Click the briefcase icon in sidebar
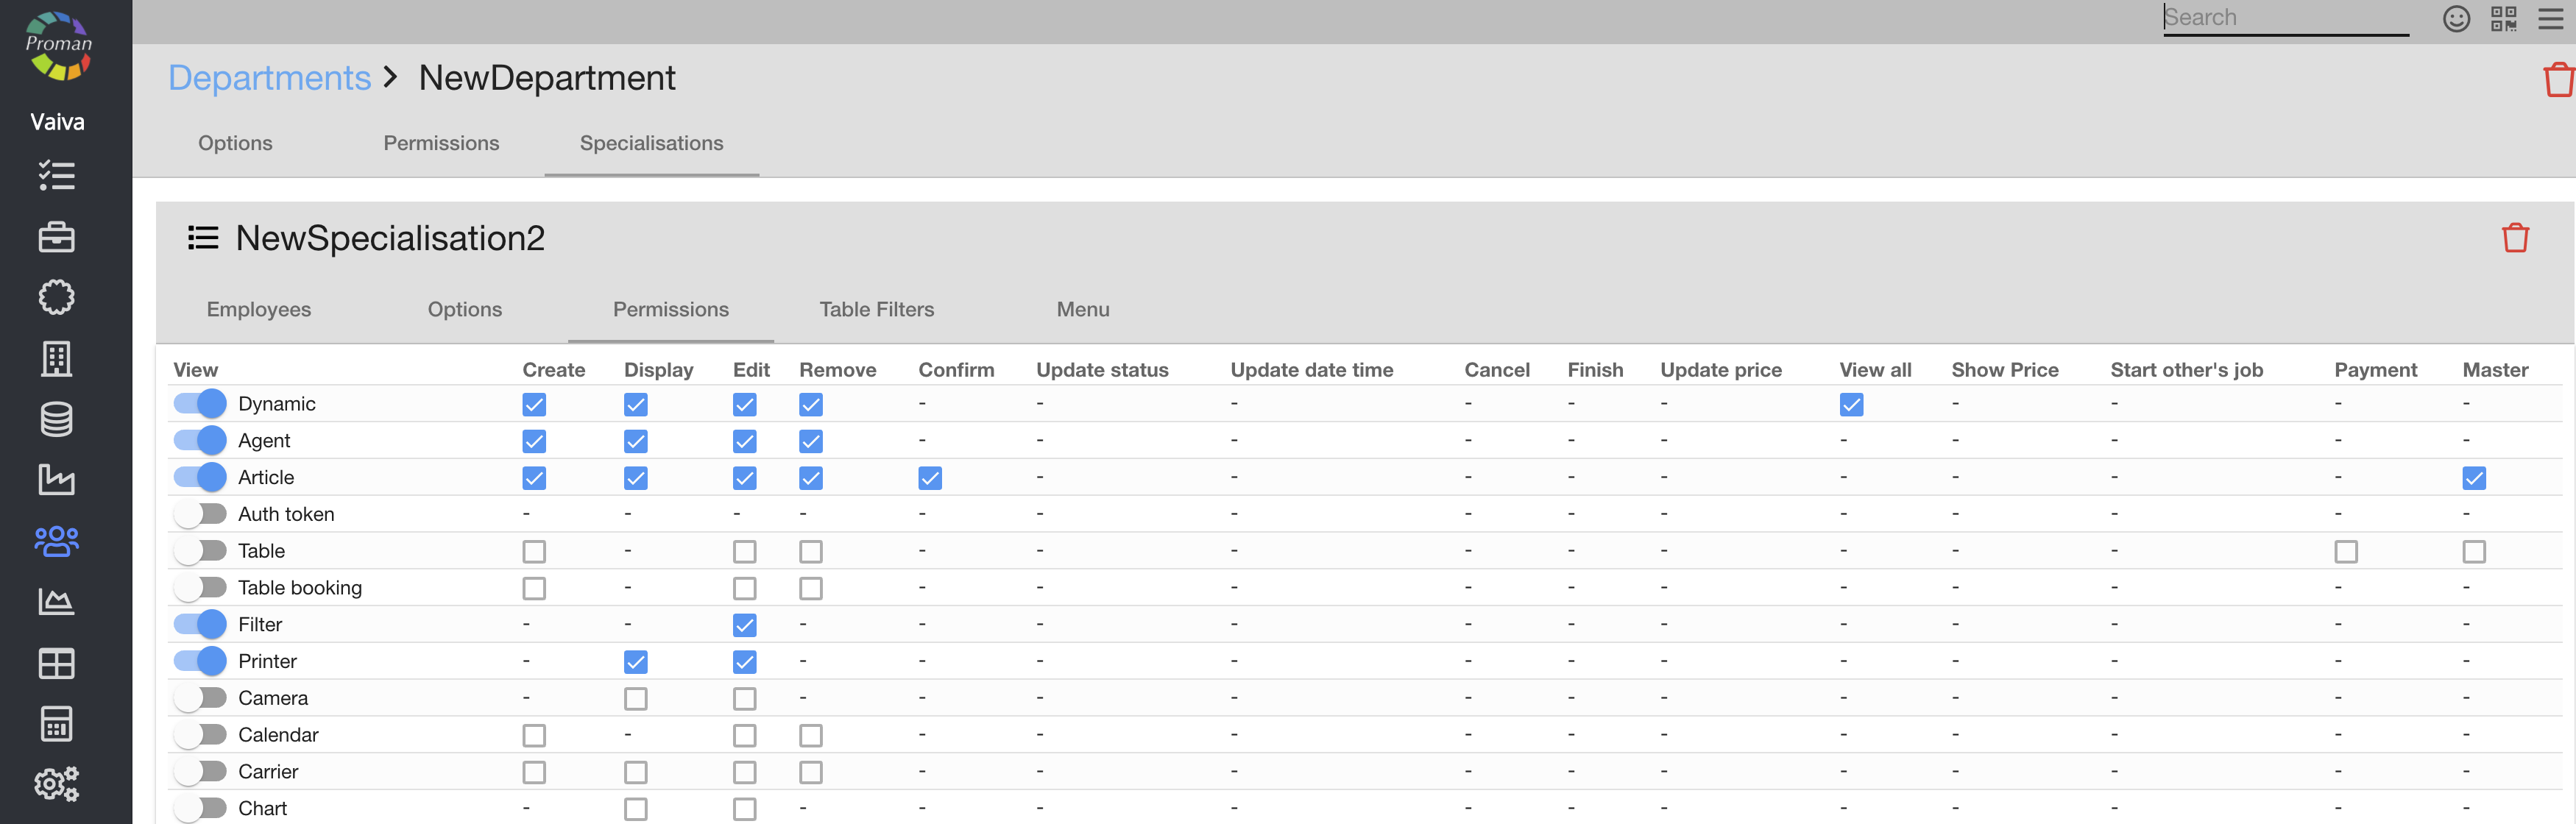2576x824 pixels. (56, 237)
